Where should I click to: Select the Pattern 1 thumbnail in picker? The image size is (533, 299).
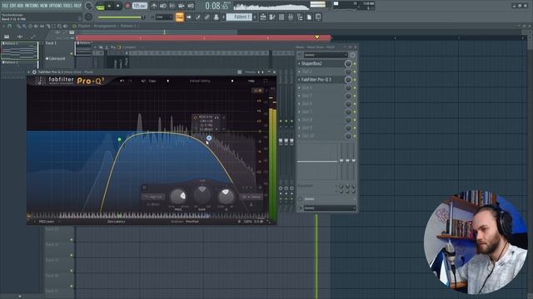[19, 51]
